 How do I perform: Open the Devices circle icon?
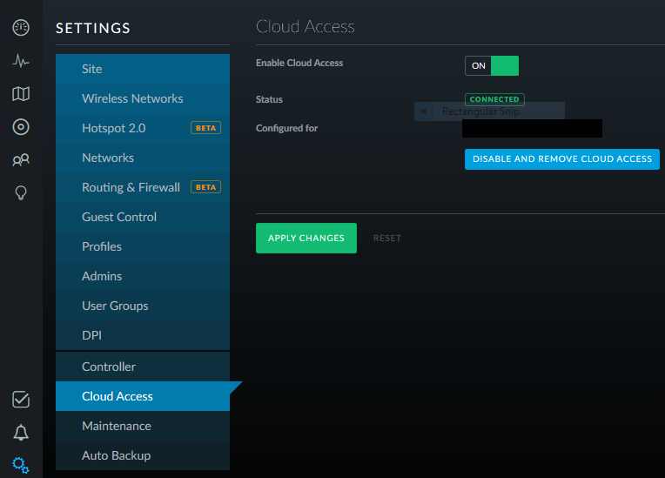21,127
